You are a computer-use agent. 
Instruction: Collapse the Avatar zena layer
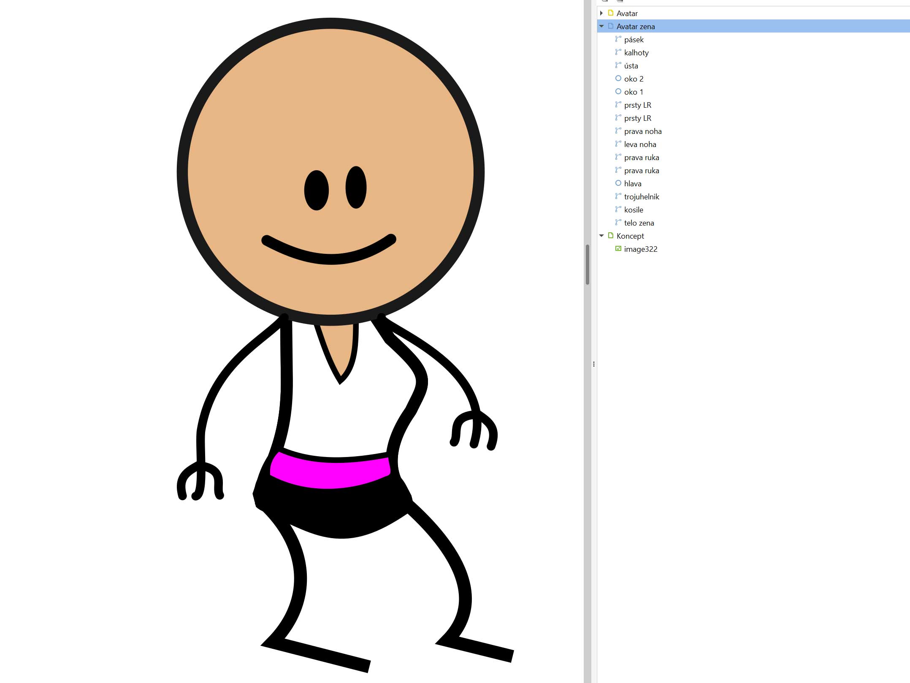click(x=601, y=26)
